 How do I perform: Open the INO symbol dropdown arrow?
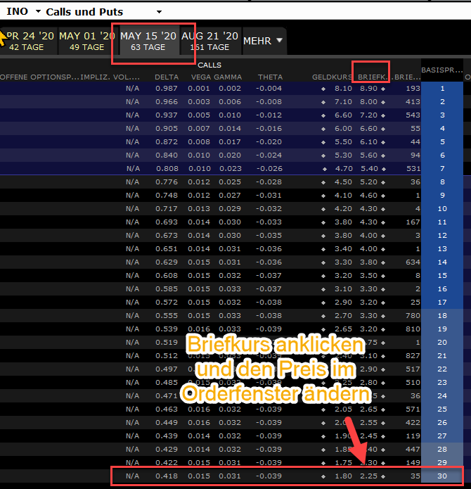pyautogui.click(x=39, y=11)
